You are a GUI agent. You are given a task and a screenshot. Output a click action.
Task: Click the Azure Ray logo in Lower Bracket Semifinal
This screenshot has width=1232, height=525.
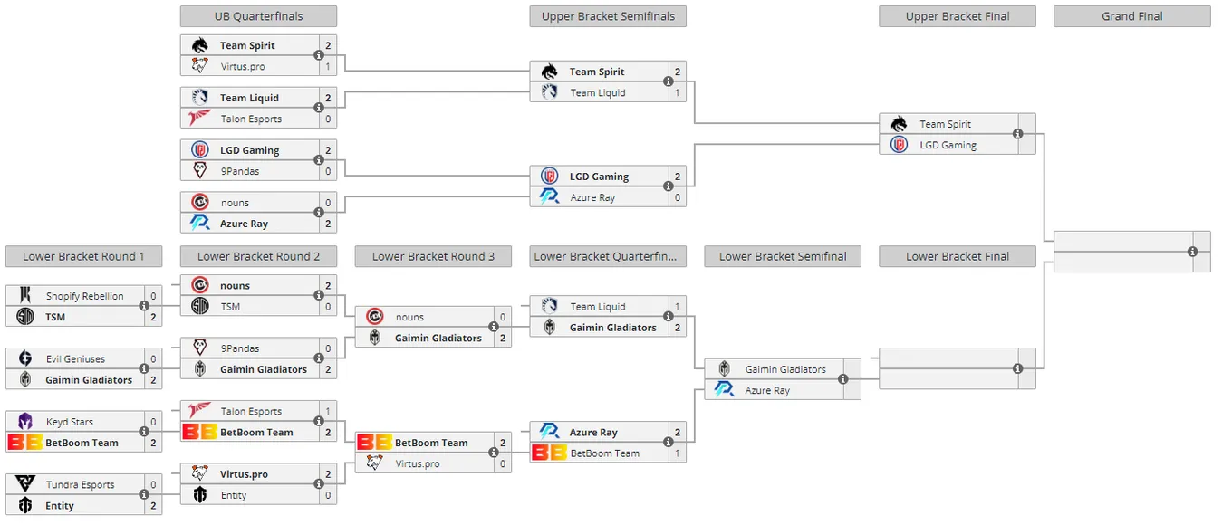(725, 390)
